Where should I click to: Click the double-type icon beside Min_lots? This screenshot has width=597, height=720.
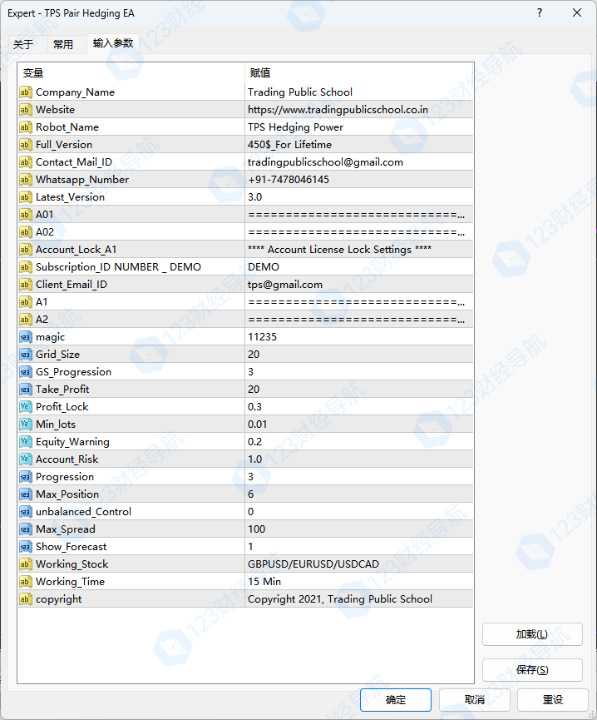tap(26, 425)
